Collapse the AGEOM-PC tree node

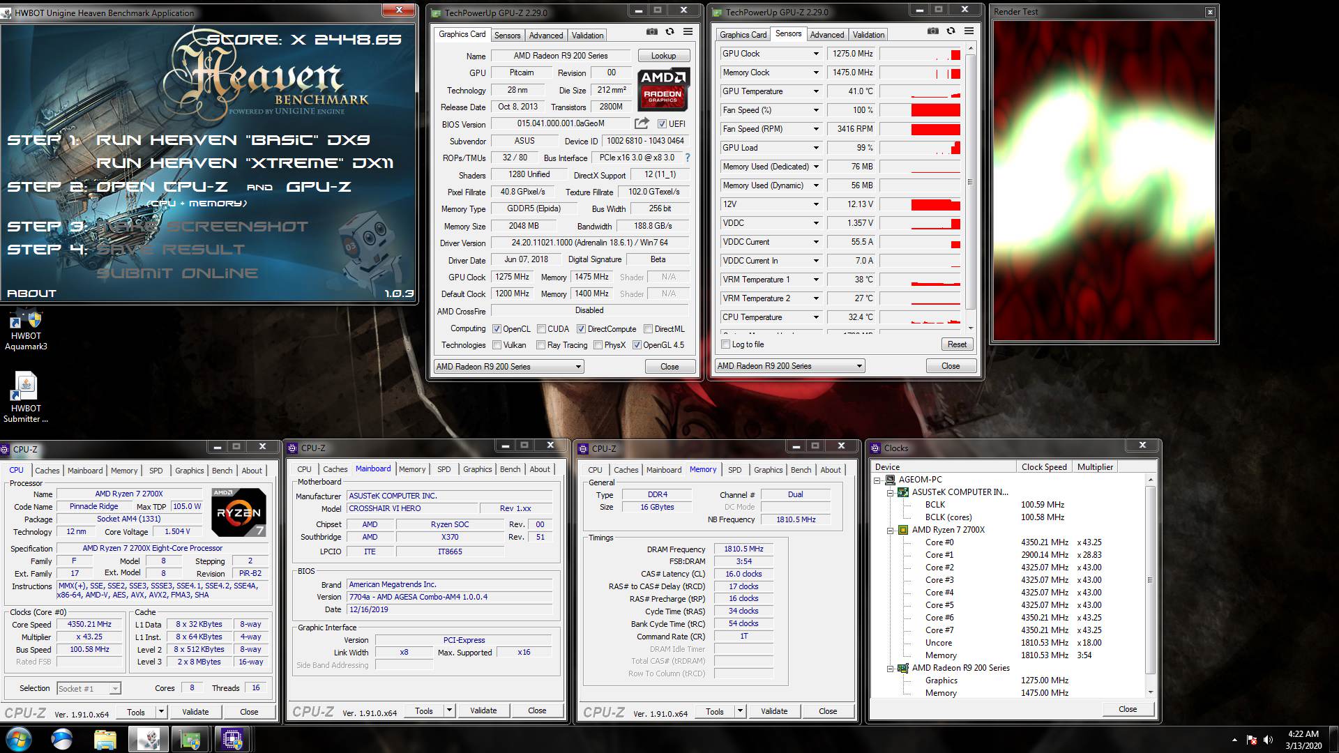[x=877, y=480]
